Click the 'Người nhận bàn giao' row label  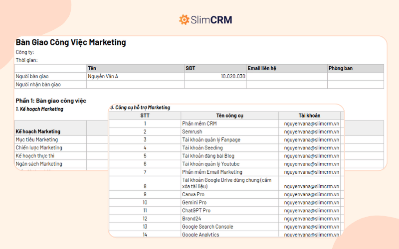pos(38,85)
